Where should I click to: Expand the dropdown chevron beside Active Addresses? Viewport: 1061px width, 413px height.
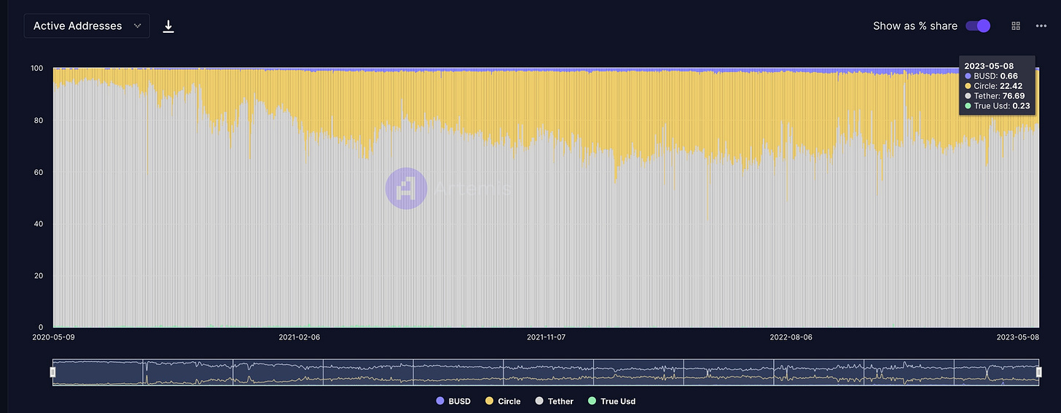click(x=137, y=25)
